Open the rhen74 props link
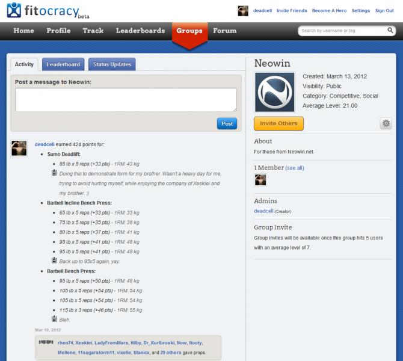The image size is (403, 361). click(66, 343)
